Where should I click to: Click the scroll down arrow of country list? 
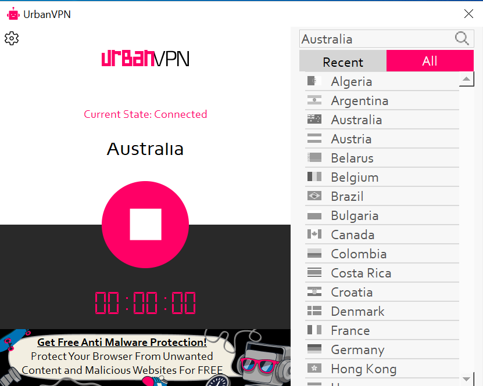coord(466,379)
